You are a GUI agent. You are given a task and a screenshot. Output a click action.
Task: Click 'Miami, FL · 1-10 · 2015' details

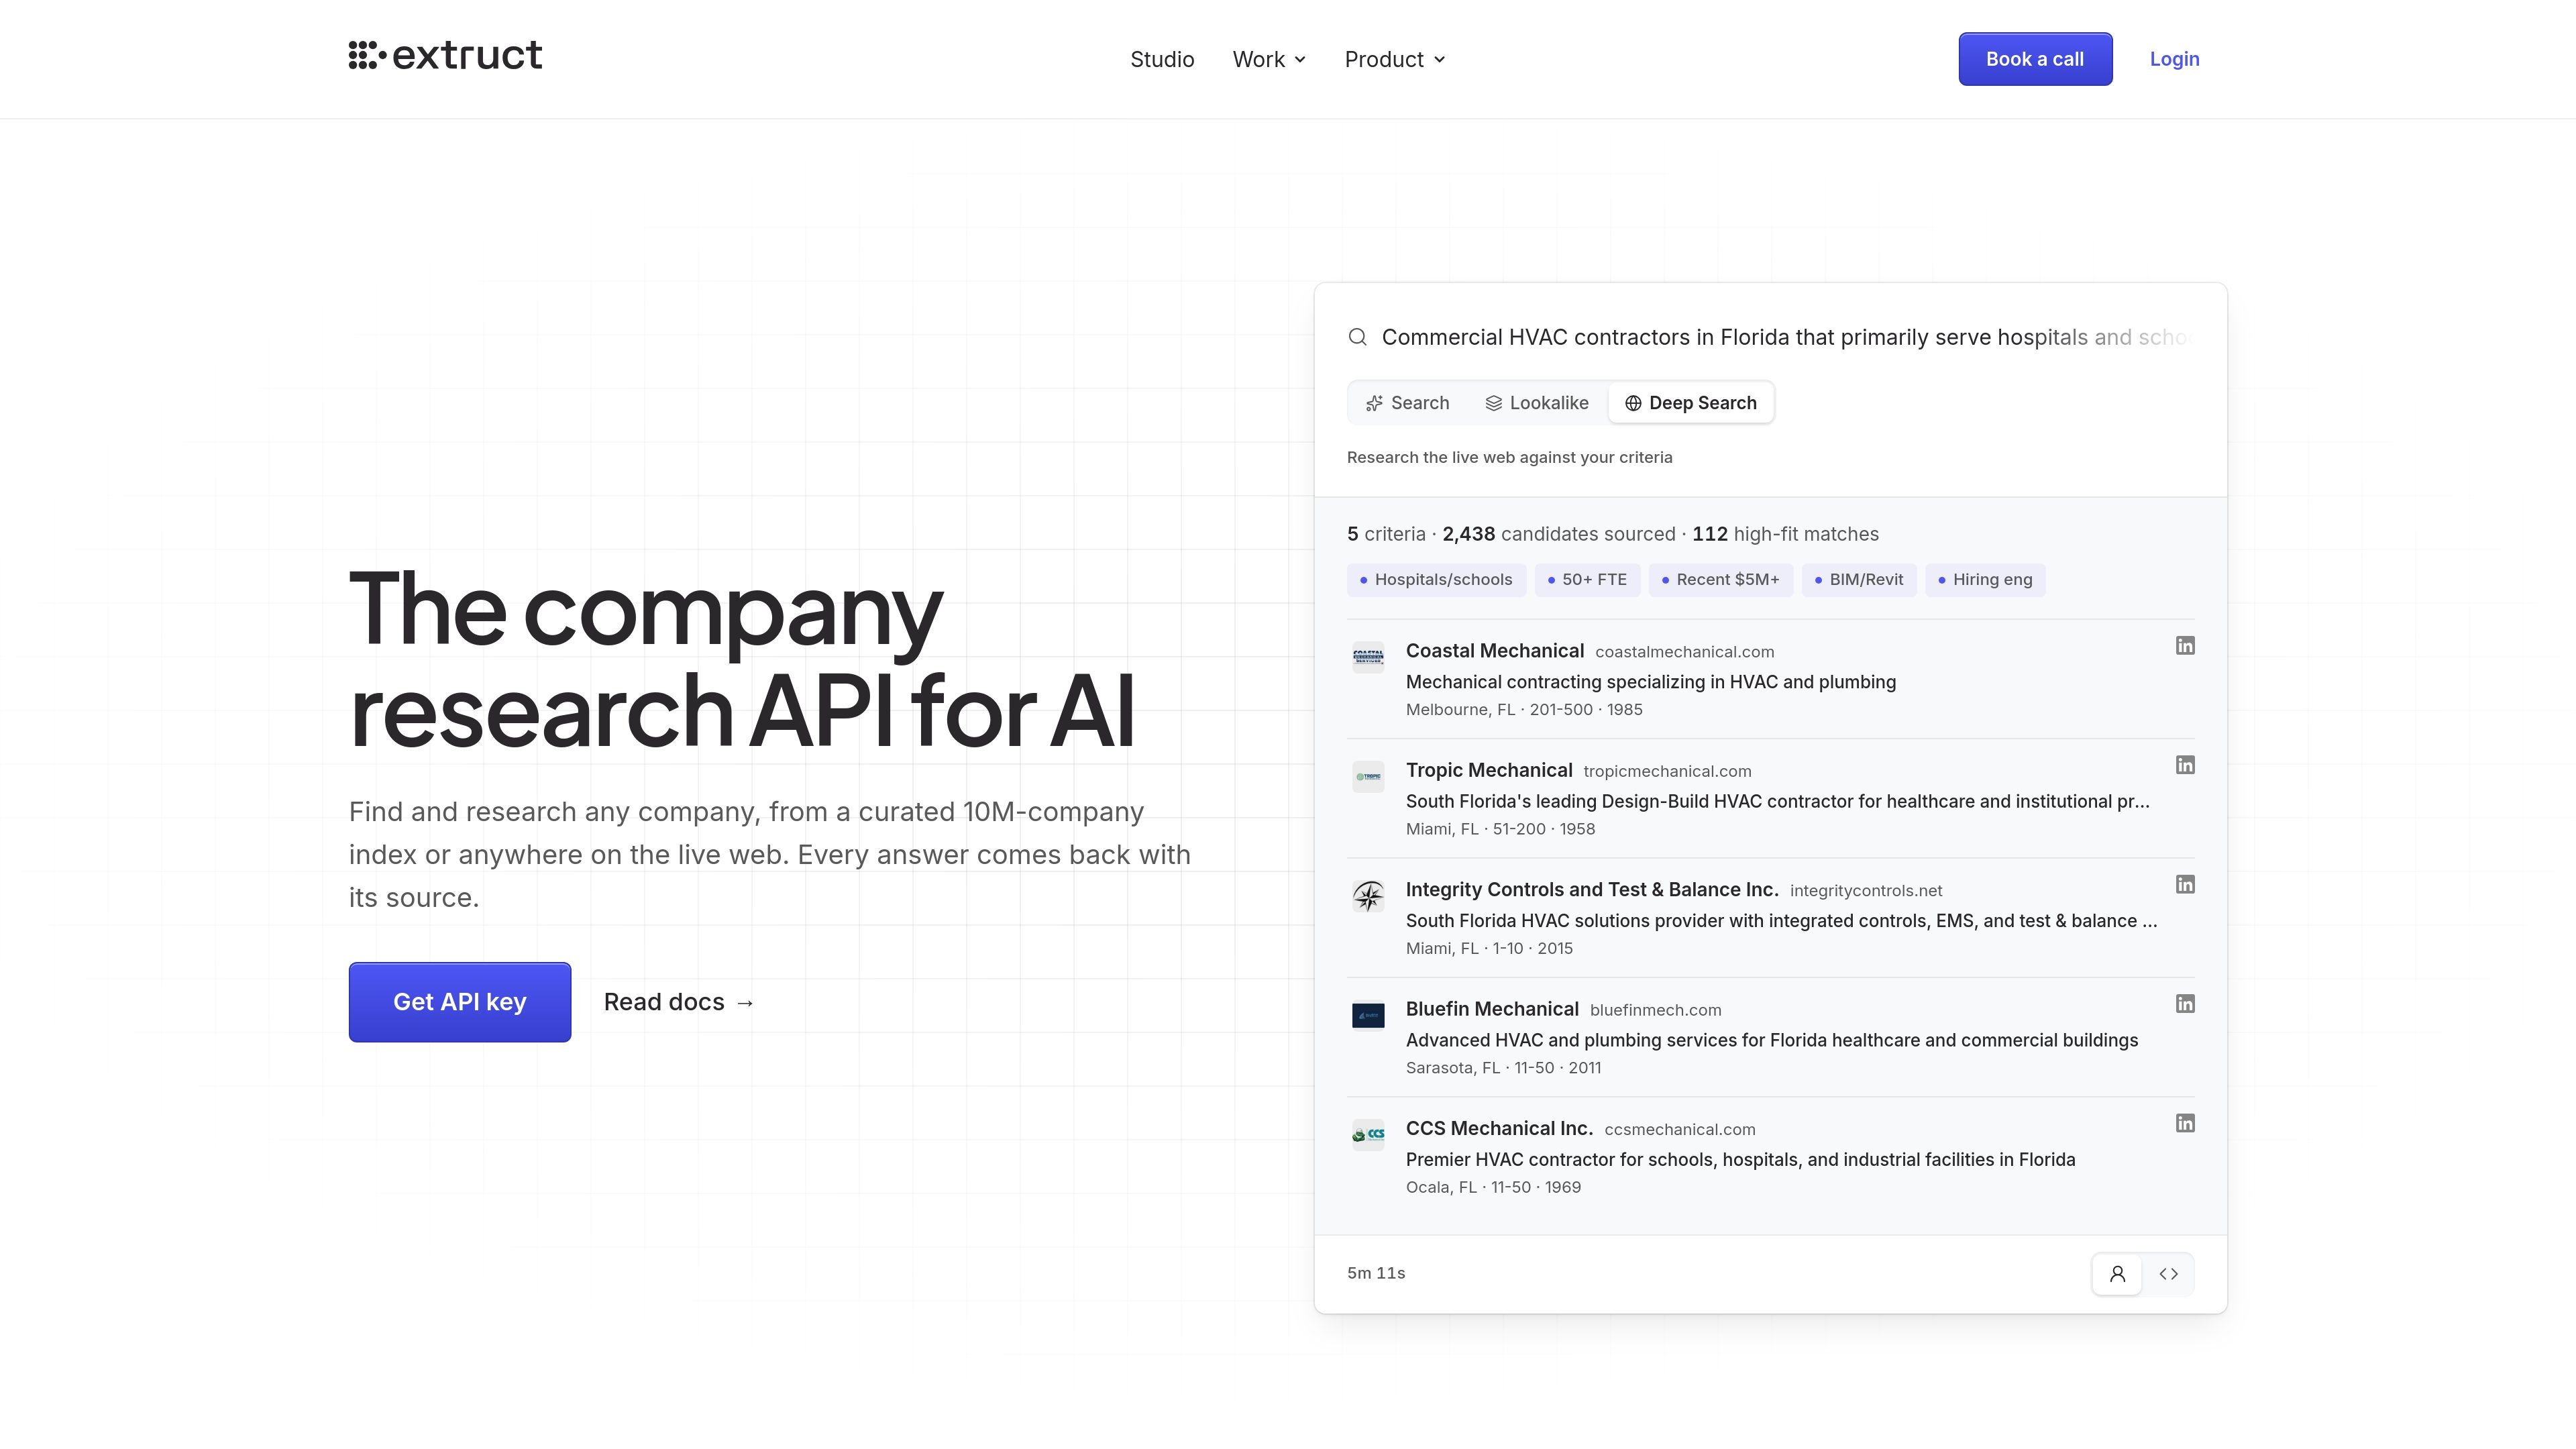pyautogui.click(x=1489, y=948)
